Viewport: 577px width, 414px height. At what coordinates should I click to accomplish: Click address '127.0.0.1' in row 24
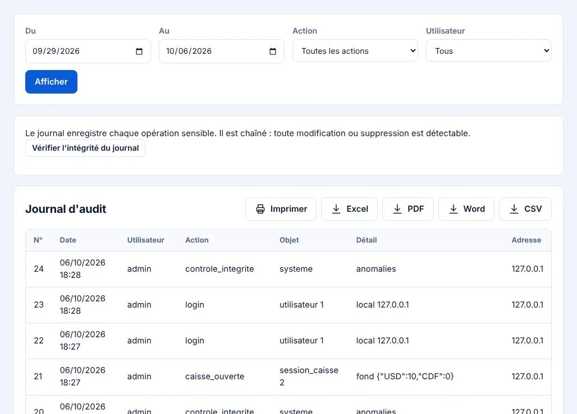tap(527, 269)
